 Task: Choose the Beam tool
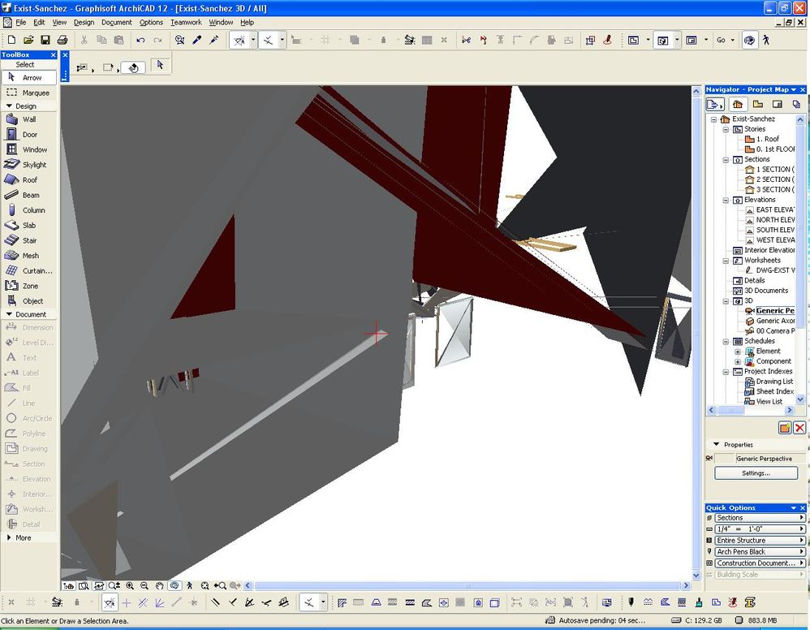tap(29, 195)
